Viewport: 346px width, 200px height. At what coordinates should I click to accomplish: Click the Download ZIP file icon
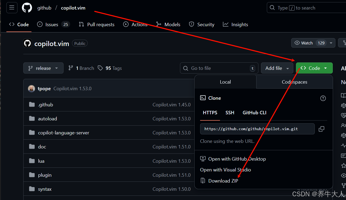tap(203, 181)
